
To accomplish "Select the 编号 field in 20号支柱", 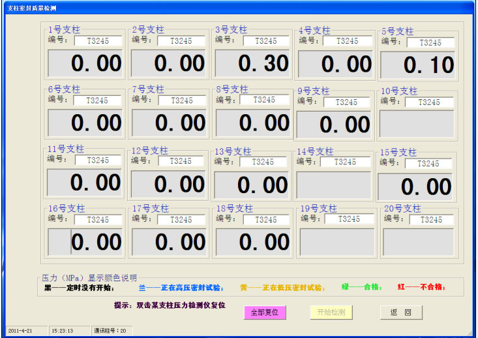I will click(x=430, y=220).
